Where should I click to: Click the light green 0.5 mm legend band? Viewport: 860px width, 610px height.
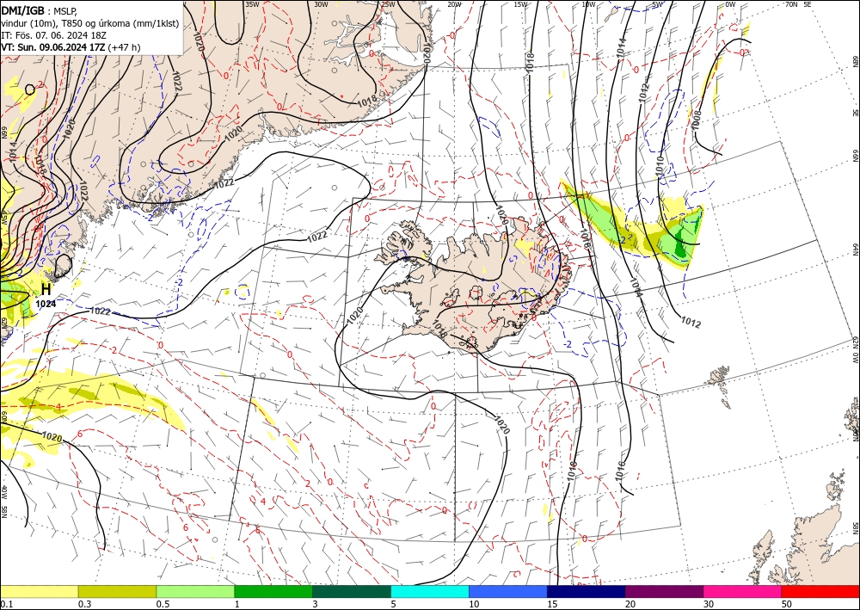tap(195, 591)
